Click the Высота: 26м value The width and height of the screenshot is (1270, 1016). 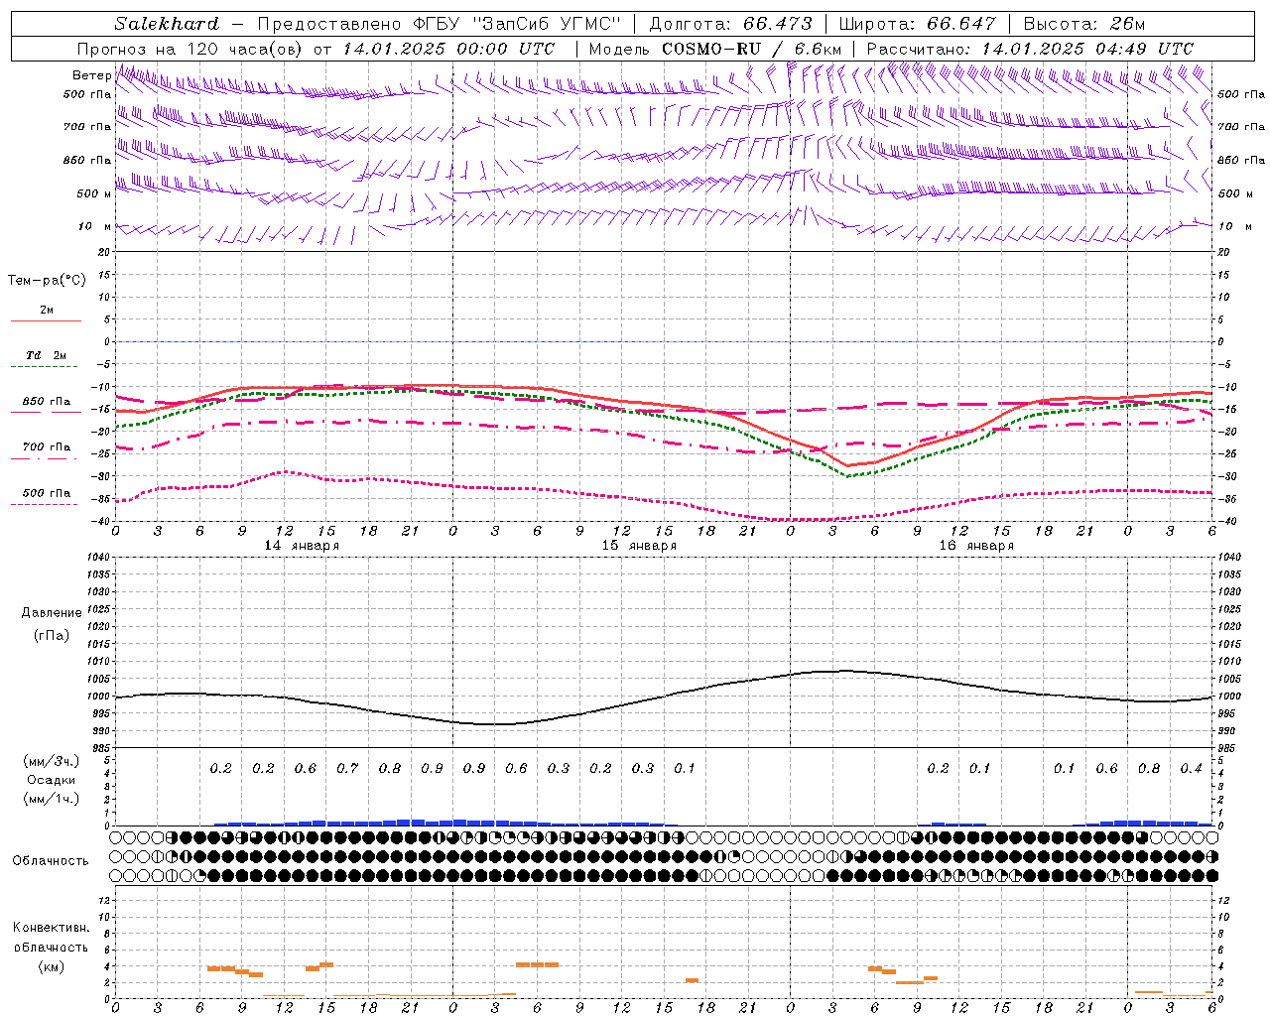1083,24
